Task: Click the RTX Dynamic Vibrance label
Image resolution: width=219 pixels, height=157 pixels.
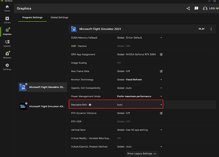Action: click(83, 113)
